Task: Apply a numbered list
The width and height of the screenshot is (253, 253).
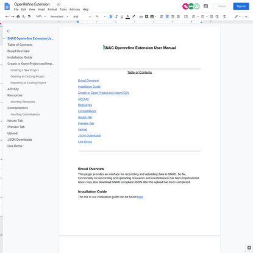Action: pyautogui.click(x=193, y=16)
